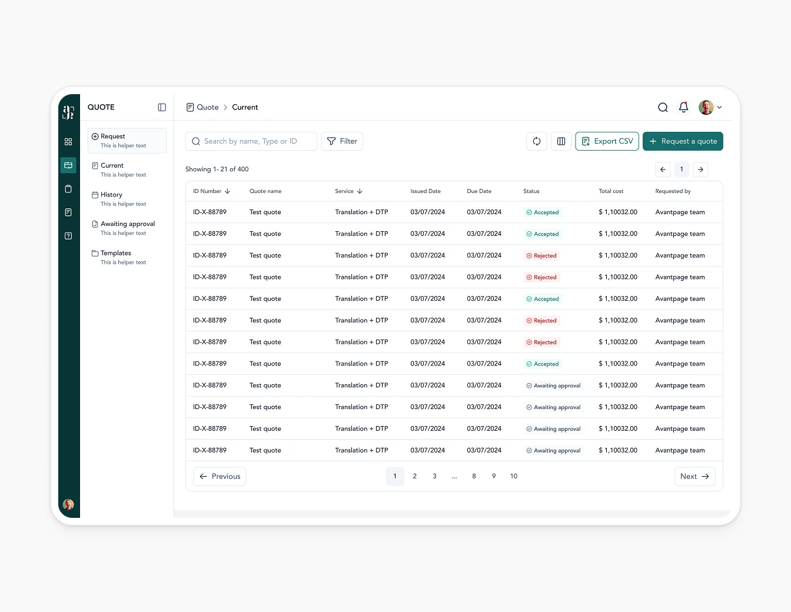Open the column layout icon button
Viewport: 791px width, 612px height.
click(561, 141)
